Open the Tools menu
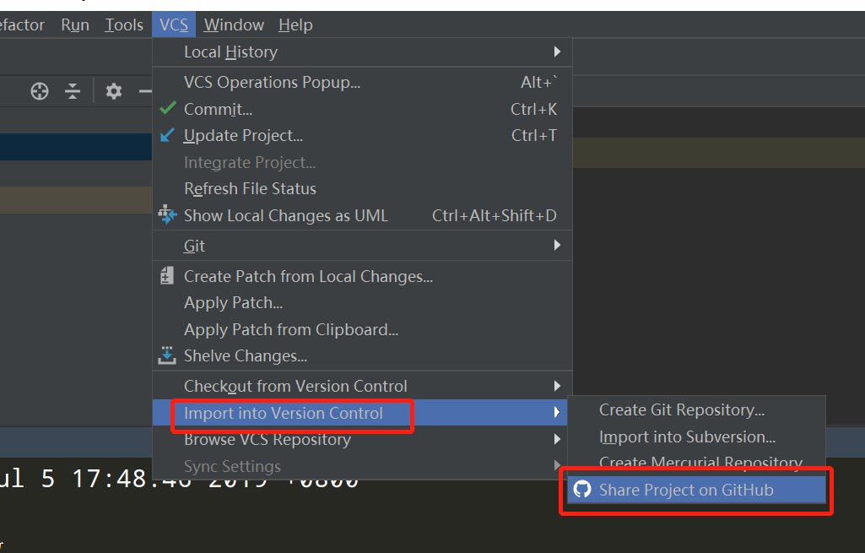The width and height of the screenshot is (865, 553). [124, 24]
